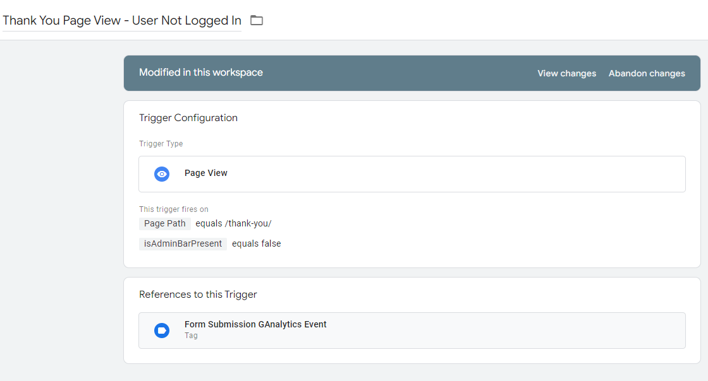Viewport: 708px width, 381px height.
Task: Click the 'equals false' condition text
Action: tap(256, 243)
